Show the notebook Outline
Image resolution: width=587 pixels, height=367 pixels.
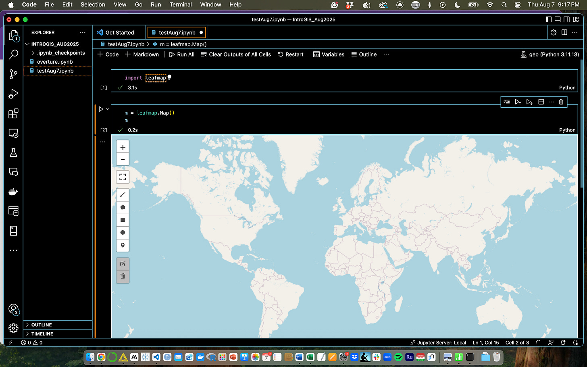[364, 54]
